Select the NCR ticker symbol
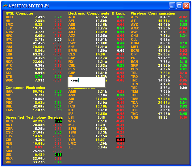192x167 pixels. 9,62
